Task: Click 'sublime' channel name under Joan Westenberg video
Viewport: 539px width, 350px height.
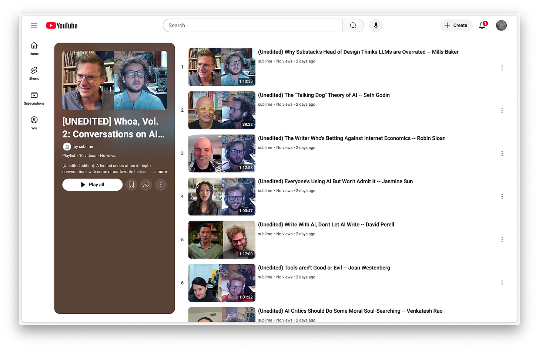Action: coord(265,277)
